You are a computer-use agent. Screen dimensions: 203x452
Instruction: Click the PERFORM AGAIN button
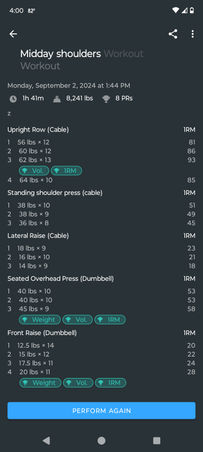tap(101, 411)
